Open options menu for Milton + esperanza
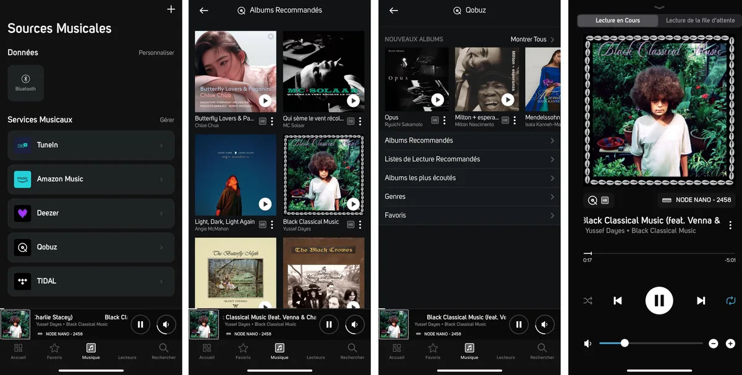The height and width of the screenshot is (375, 742). coord(514,120)
